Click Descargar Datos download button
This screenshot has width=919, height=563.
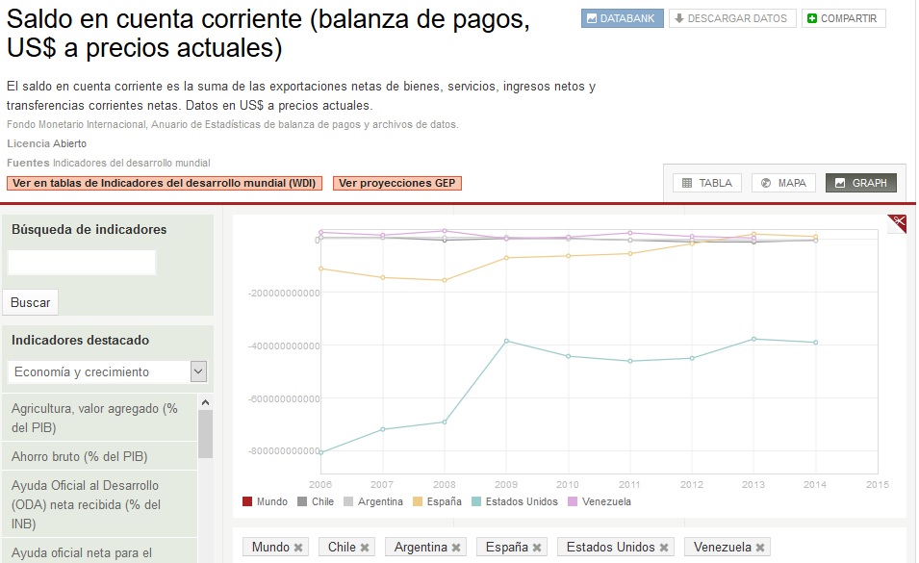point(731,18)
